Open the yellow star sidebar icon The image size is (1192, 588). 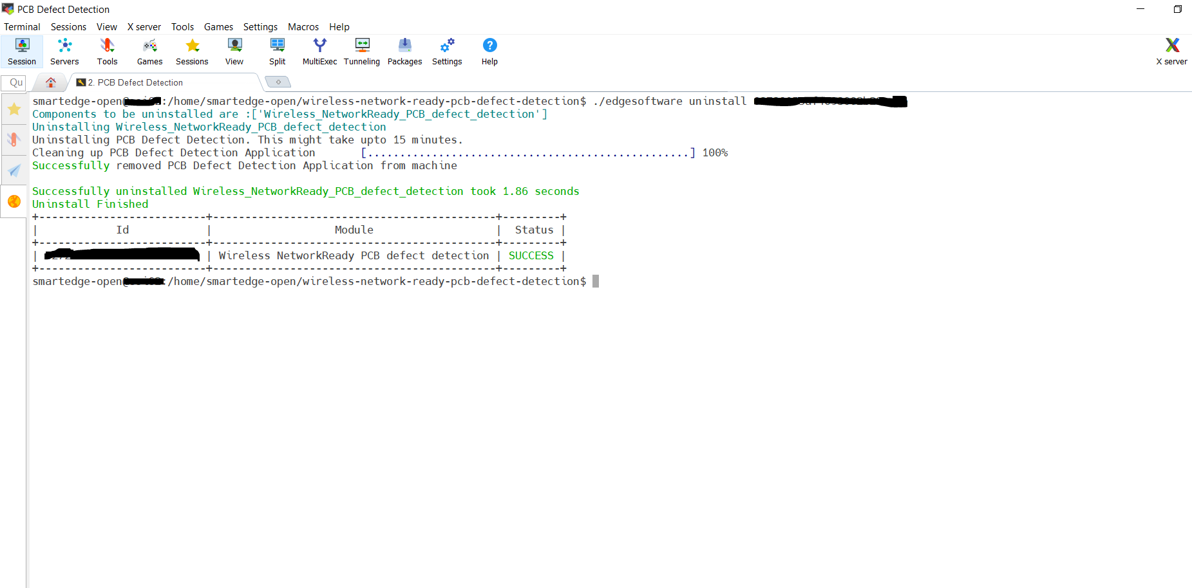(14, 109)
